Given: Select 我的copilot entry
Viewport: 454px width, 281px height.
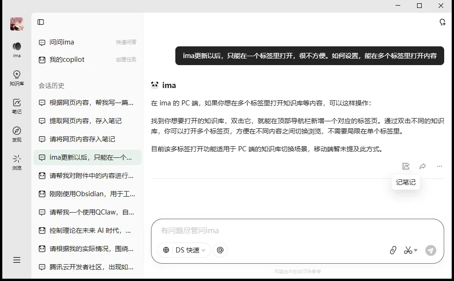Looking at the screenshot, I should click(87, 60).
